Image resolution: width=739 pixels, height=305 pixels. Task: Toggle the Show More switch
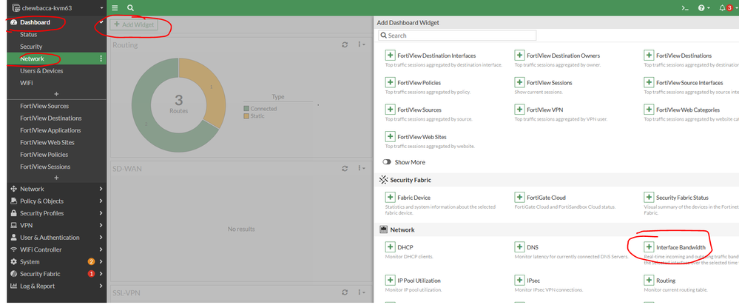[387, 161]
